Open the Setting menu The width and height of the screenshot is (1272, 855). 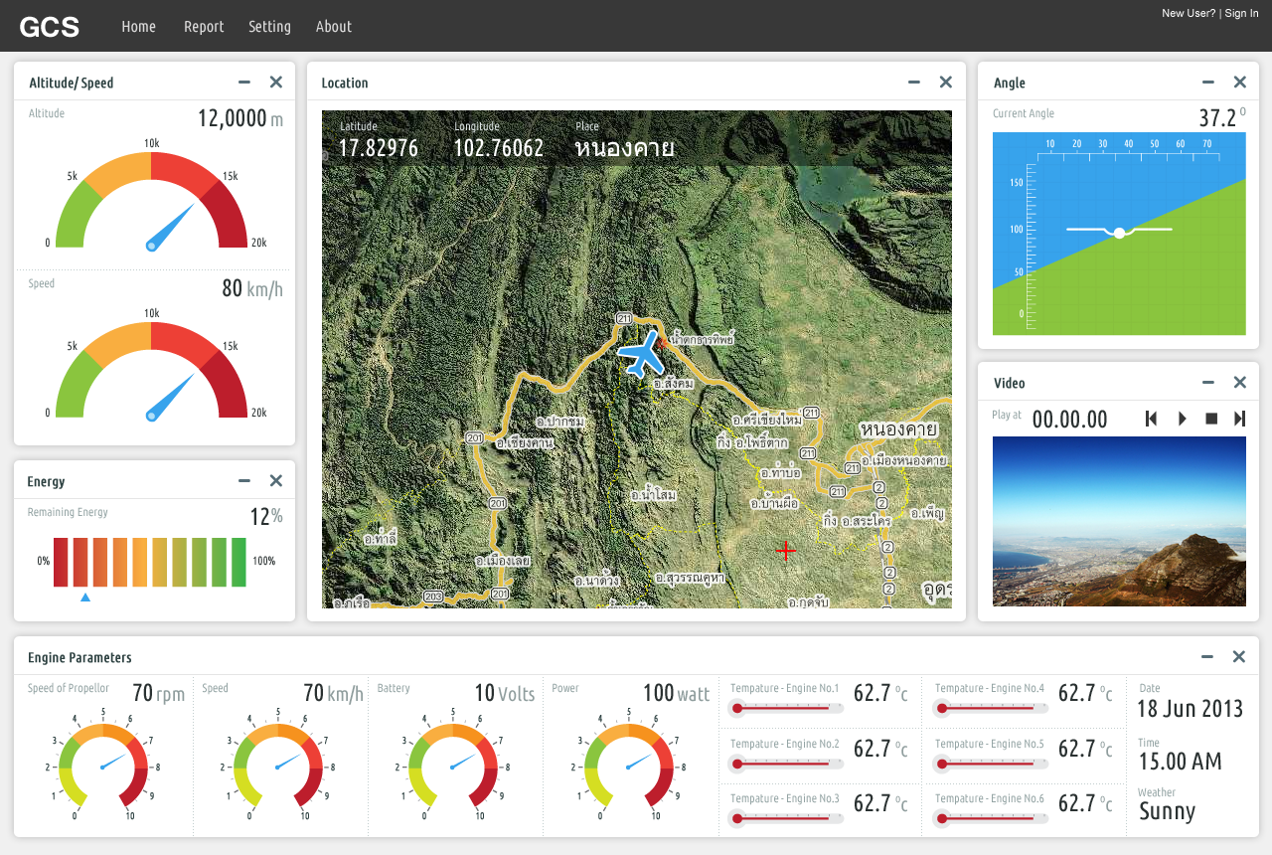(x=269, y=27)
